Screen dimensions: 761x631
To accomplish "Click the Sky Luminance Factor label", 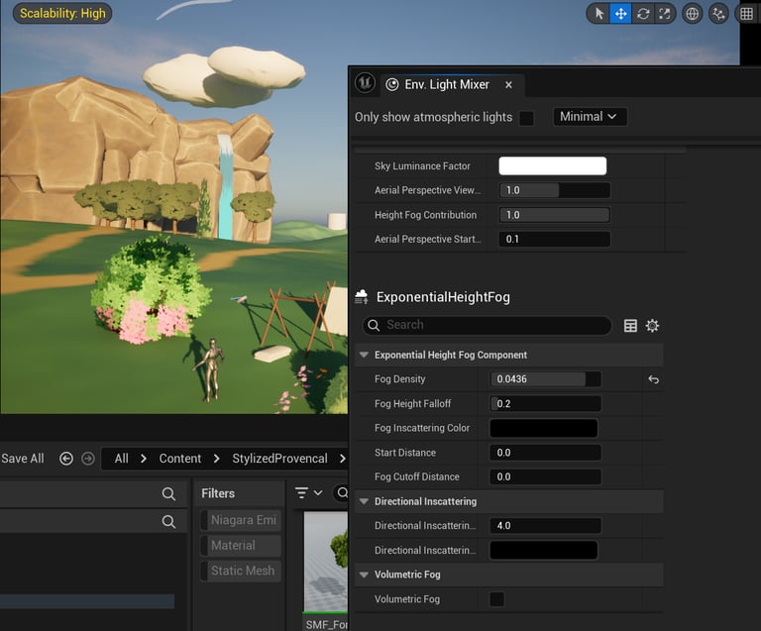I will pos(422,165).
